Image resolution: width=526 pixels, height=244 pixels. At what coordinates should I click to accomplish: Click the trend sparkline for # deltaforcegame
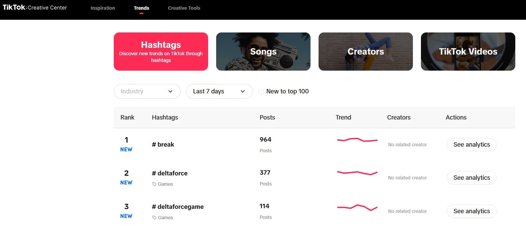(357, 208)
